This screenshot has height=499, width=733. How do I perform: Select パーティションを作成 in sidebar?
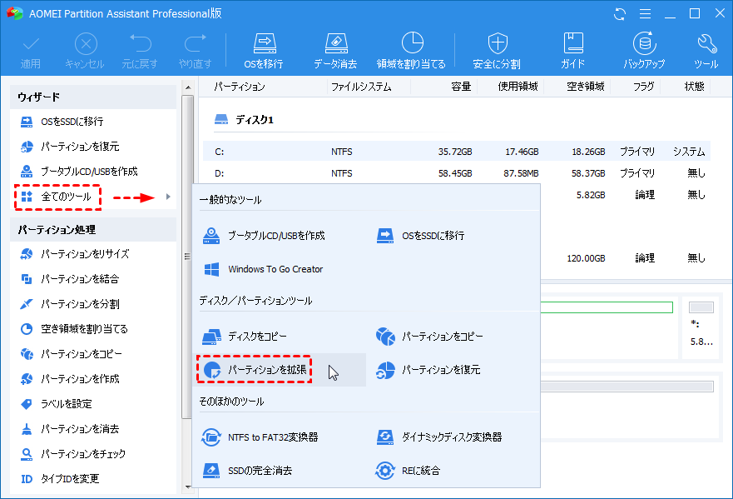pyautogui.click(x=70, y=379)
